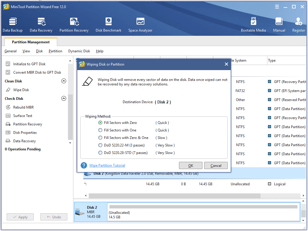Click the Data Recovery icon in the sidebar
The image size is (308, 231).
[8, 141]
